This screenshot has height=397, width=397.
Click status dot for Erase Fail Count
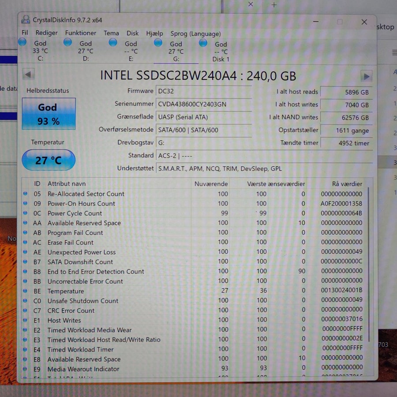tap(25, 242)
